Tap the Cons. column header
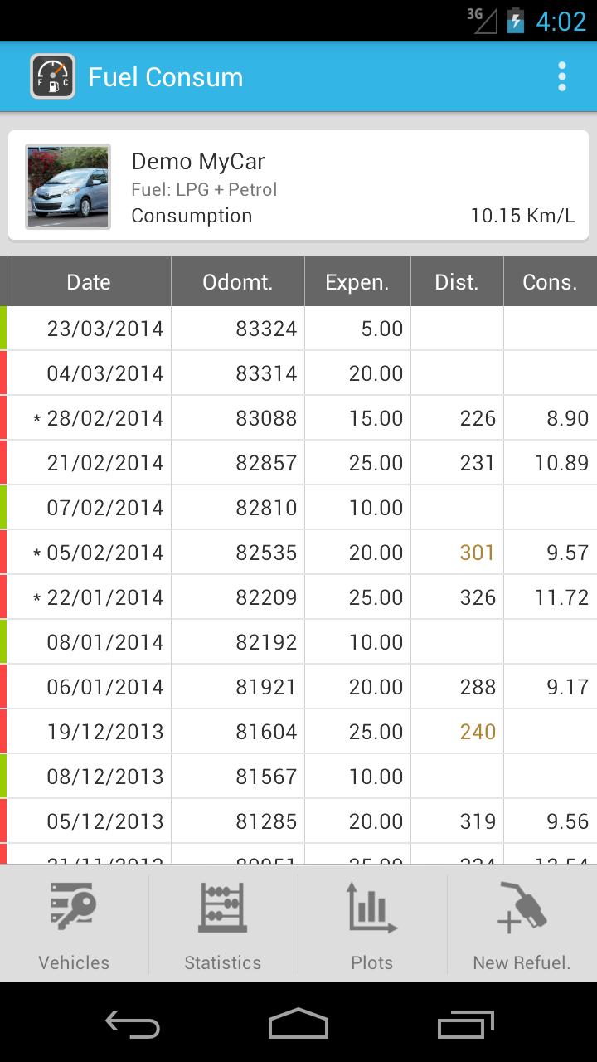Viewport: 597px width, 1062px height. [x=550, y=282]
